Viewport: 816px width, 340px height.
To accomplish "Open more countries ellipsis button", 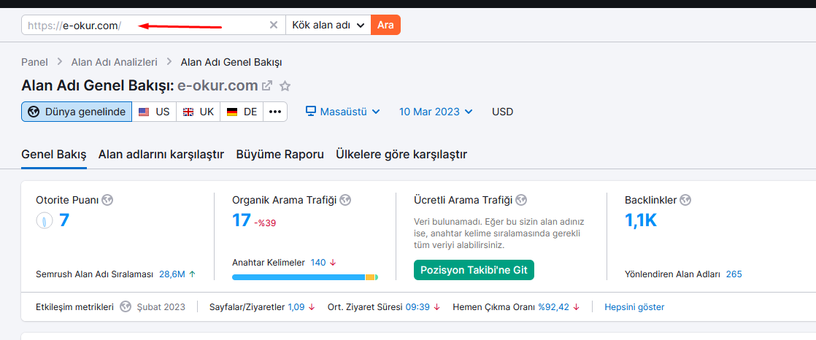I will pyautogui.click(x=275, y=112).
